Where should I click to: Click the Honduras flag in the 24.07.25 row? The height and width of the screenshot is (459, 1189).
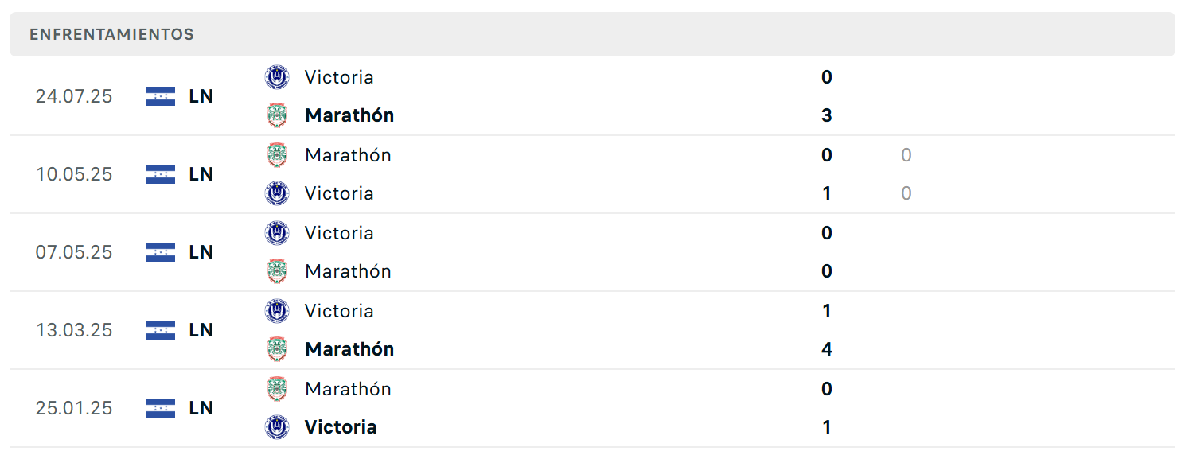(161, 96)
